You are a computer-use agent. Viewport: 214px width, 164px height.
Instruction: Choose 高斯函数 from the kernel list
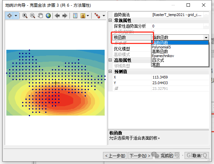pos(180,51)
